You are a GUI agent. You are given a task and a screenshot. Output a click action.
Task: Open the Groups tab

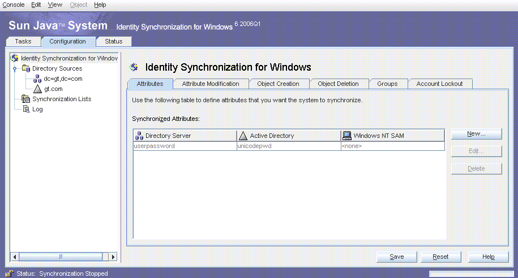[387, 84]
